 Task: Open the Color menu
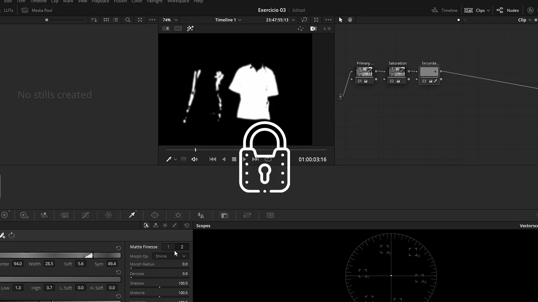point(137,1)
